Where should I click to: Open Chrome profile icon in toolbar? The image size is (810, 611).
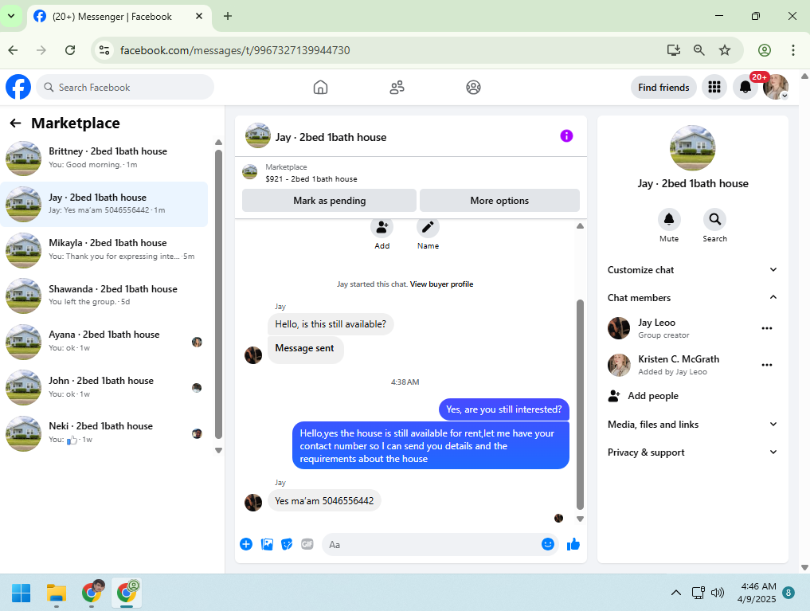coord(765,50)
